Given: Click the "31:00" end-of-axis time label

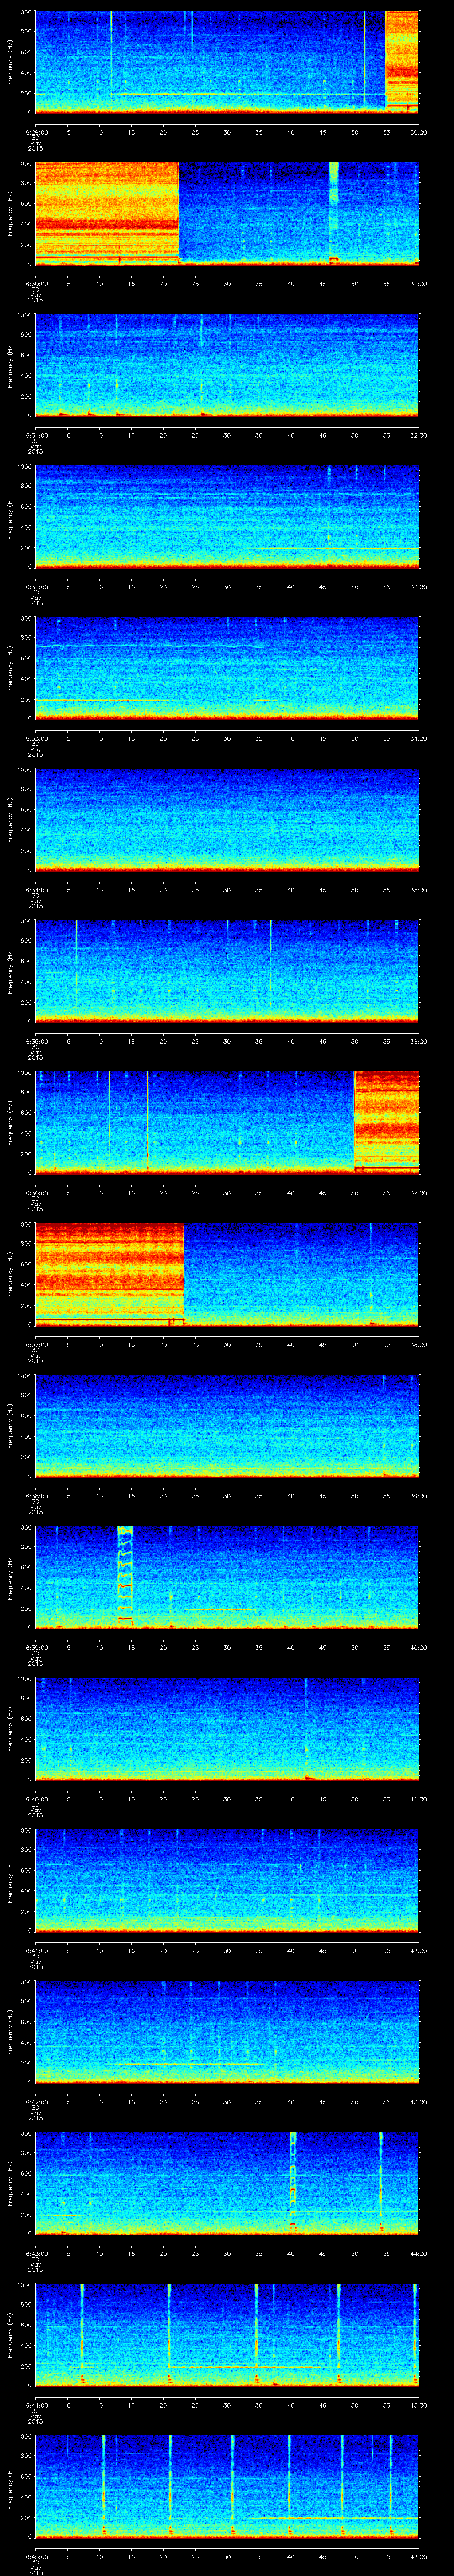Looking at the screenshot, I should click(x=418, y=284).
